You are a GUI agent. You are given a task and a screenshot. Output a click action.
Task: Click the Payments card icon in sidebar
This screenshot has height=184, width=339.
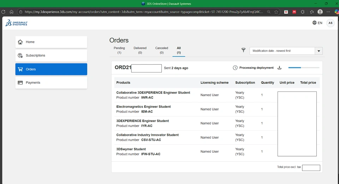(x=20, y=83)
